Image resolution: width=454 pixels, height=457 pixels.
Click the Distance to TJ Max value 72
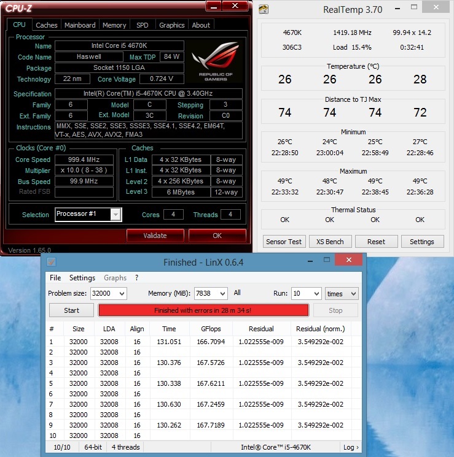click(x=420, y=112)
